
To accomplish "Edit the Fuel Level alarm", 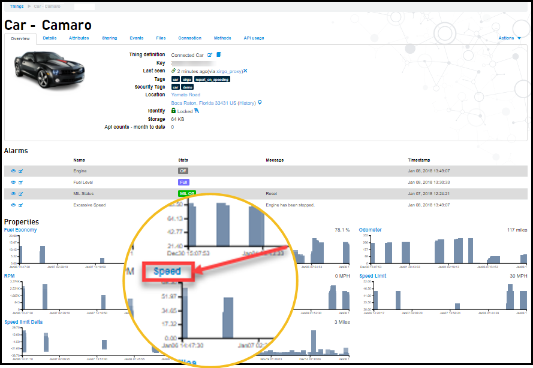I will [21, 183].
